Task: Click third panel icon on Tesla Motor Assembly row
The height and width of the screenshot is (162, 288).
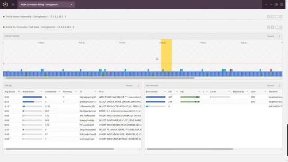Action: click(277, 17)
